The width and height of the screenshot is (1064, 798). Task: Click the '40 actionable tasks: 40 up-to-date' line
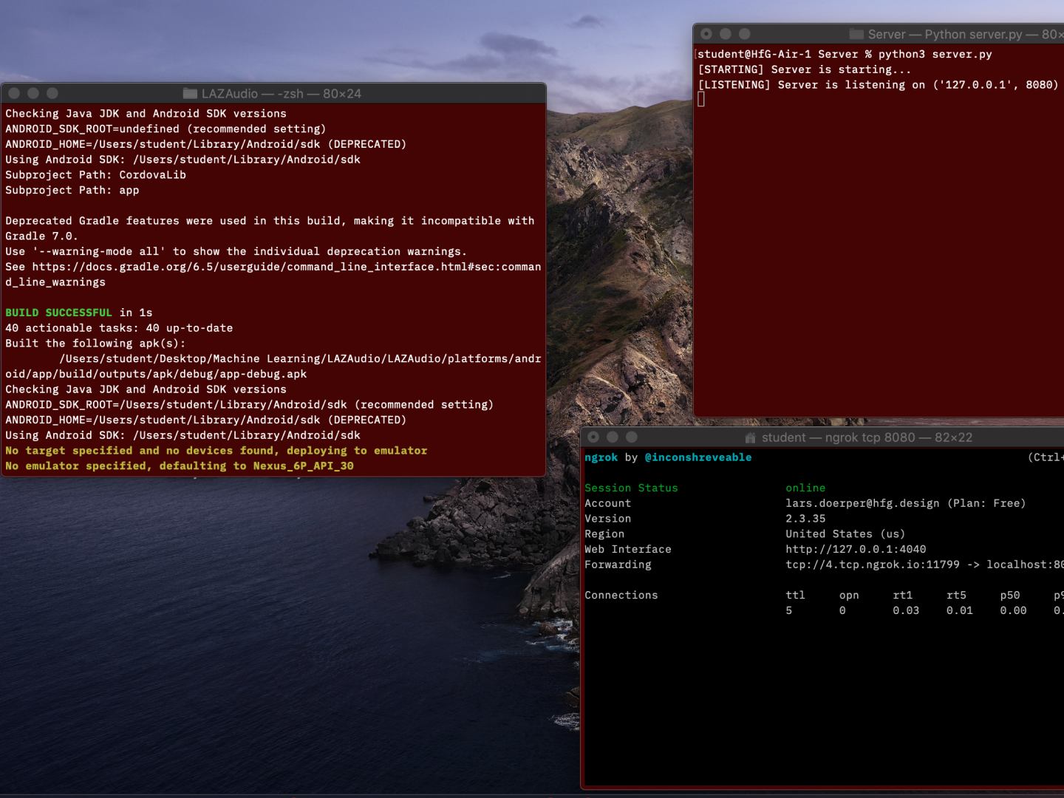(119, 327)
